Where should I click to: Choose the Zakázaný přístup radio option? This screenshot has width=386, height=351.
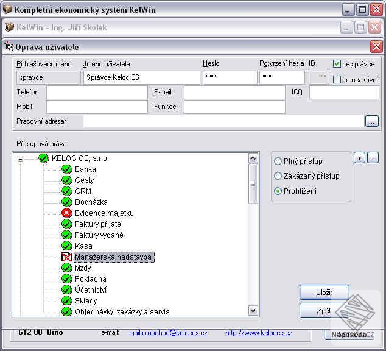click(278, 176)
